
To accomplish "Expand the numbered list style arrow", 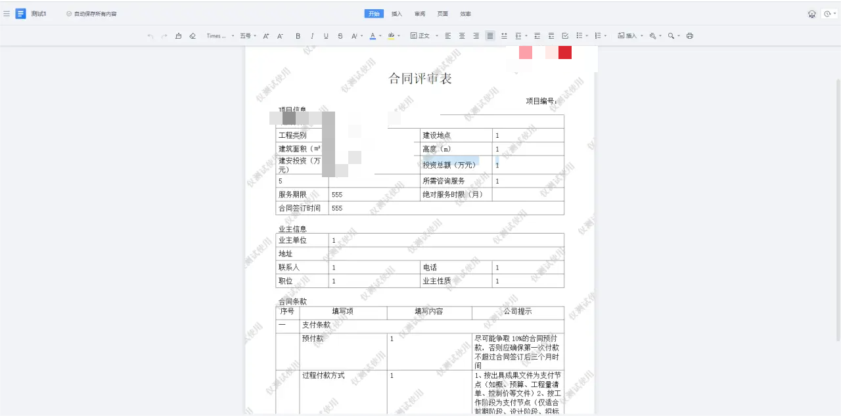I will [x=605, y=36].
